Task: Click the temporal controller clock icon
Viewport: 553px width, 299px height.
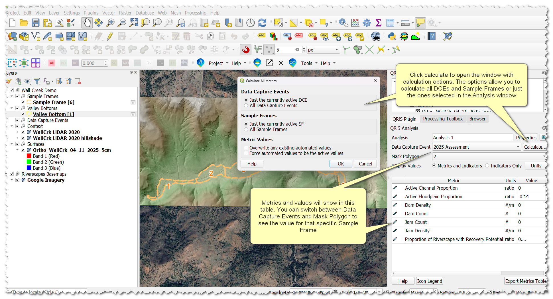Action: coord(251,23)
